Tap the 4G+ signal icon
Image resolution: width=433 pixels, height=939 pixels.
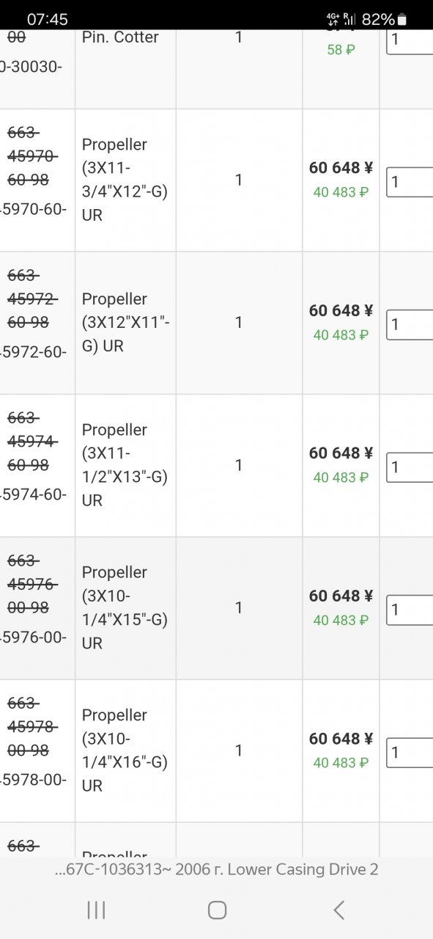pos(333,20)
